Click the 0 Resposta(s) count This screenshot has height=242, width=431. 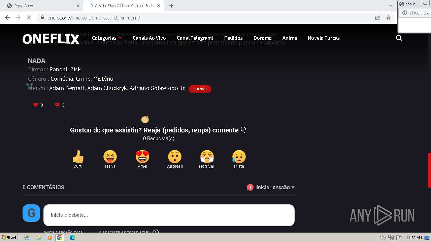coord(159,138)
